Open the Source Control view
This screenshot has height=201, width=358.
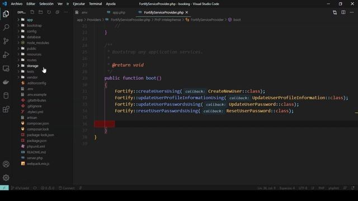[x=6, y=41]
